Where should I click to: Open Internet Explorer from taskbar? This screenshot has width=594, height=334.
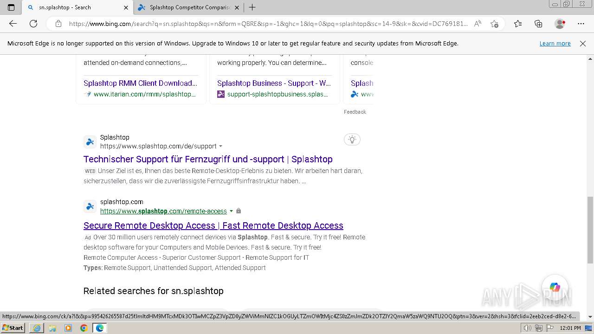(37, 328)
